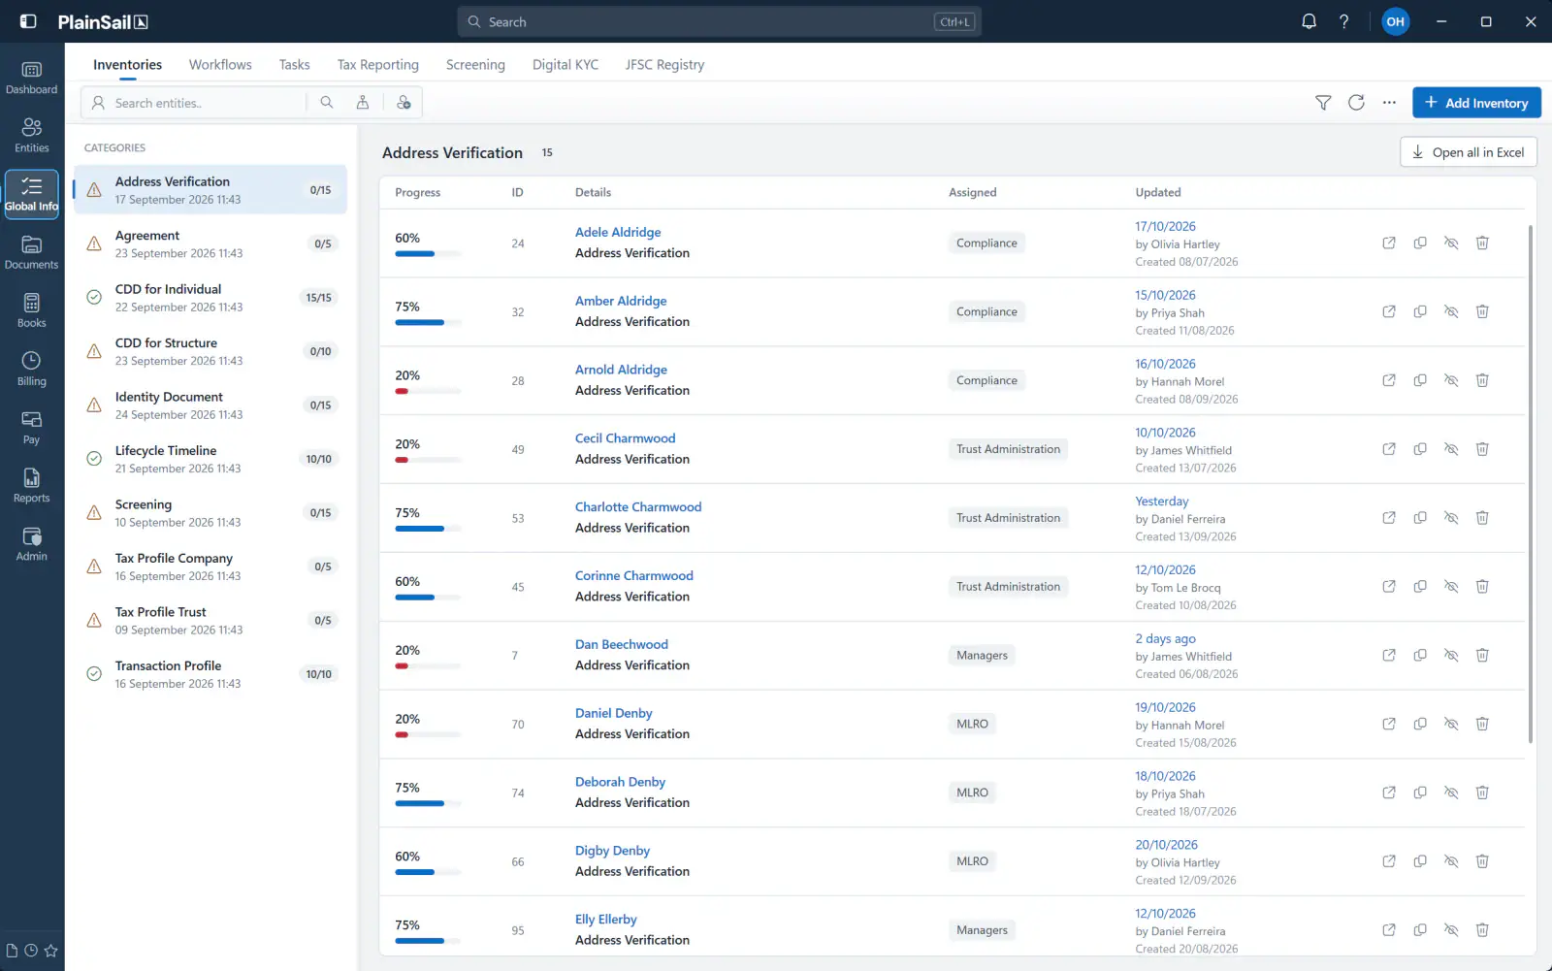1552x971 pixels.
Task: Open the Elly Ellerby link
Action: pyautogui.click(x=606, y=920)
